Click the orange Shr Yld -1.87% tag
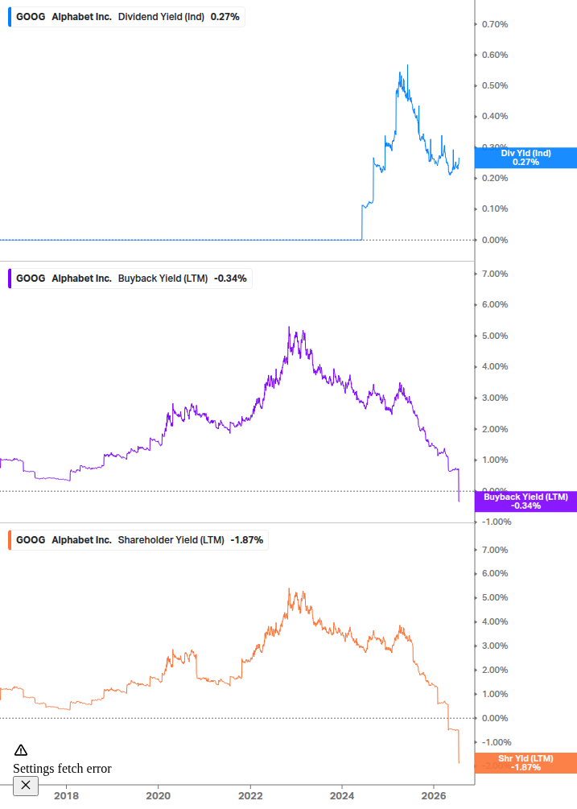Screen dimensions: 577x809 (525, 762)
